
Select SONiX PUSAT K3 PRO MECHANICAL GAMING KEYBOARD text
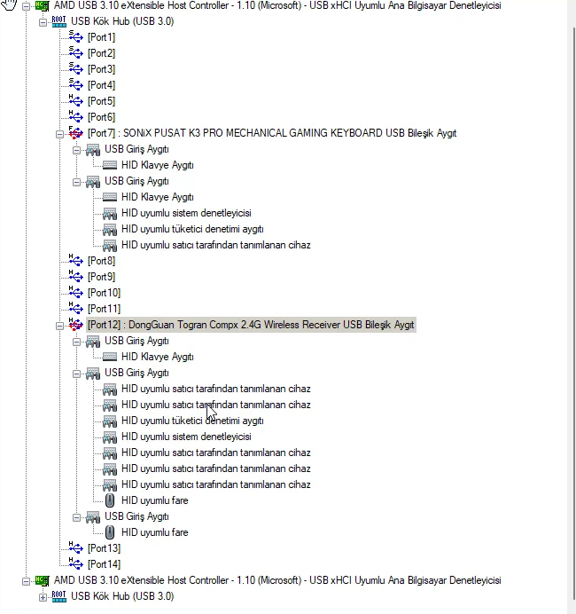pyautogui.click(x=253, y=133)
